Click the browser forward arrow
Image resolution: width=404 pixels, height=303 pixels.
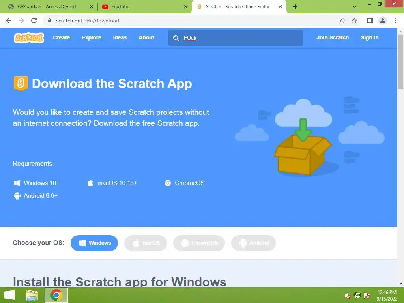click(x=21, y=21)
